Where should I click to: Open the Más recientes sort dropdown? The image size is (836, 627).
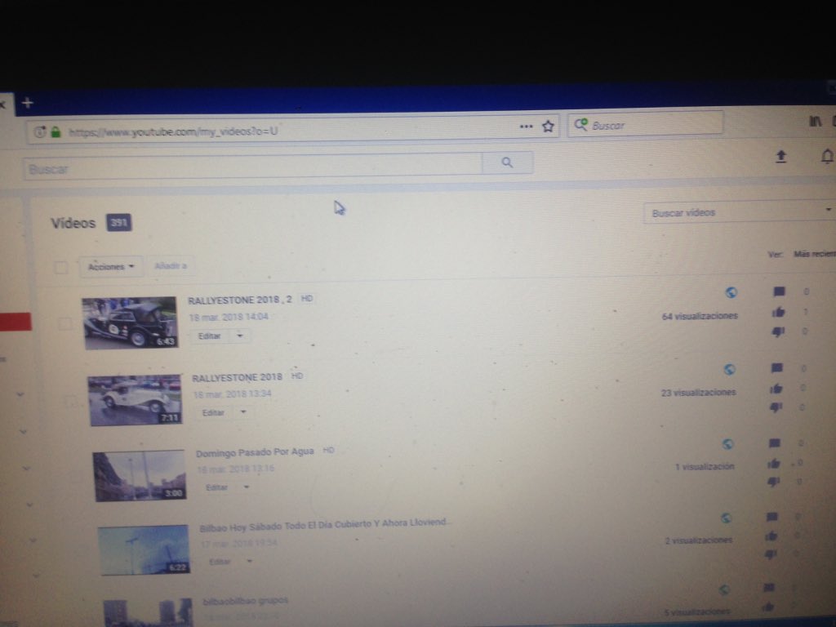point(814,254)
